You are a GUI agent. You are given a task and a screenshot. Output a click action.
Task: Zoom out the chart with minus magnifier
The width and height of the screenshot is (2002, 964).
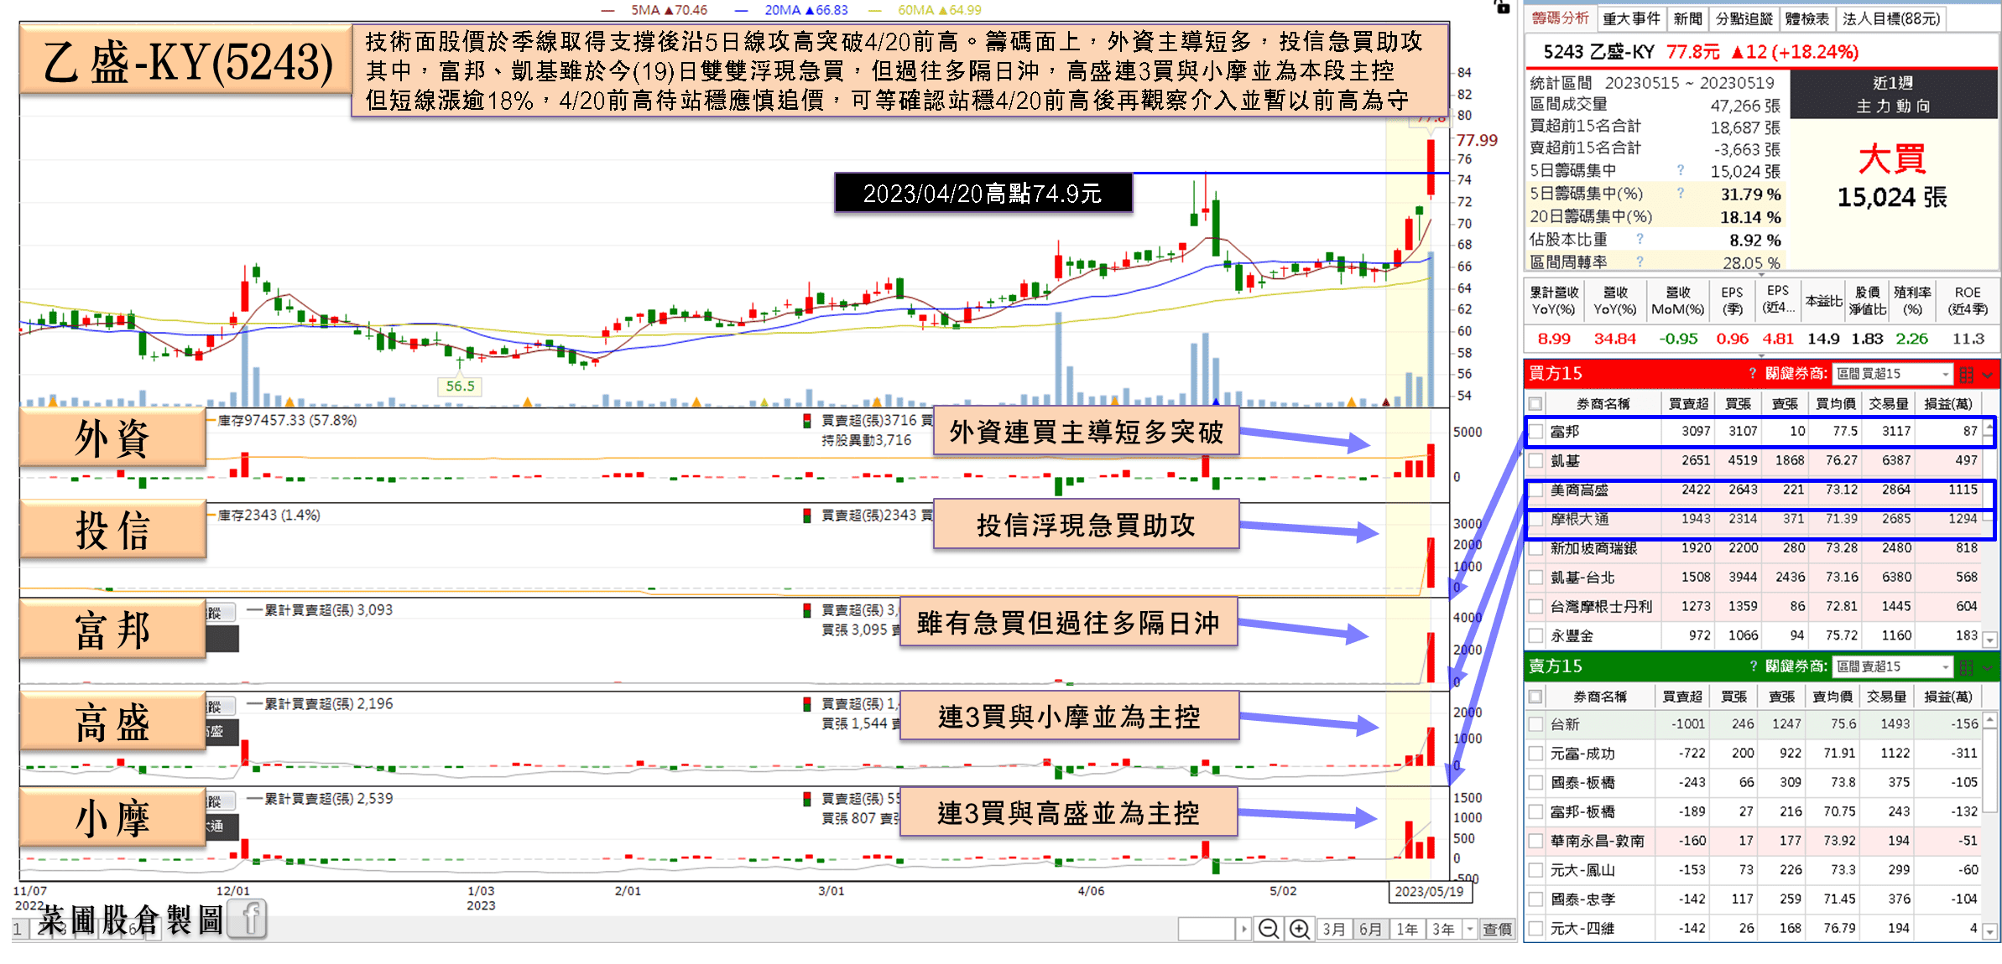click(x=1269, y=929)
